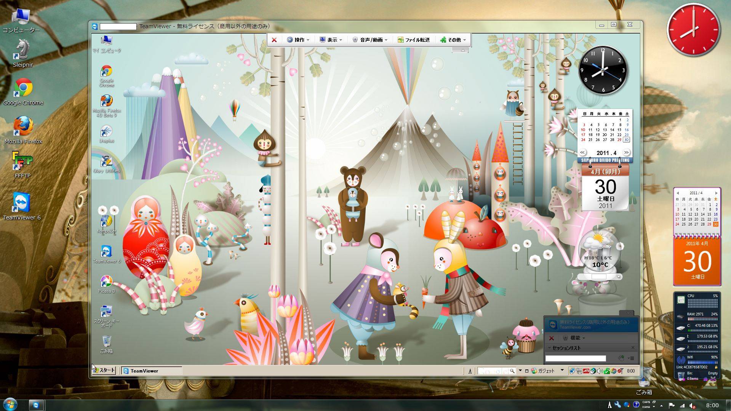The width and height of the screenshot is (731, 411).
Task: Click the TeamViewer button in the remote taskbar
Action: coord(152,371)
